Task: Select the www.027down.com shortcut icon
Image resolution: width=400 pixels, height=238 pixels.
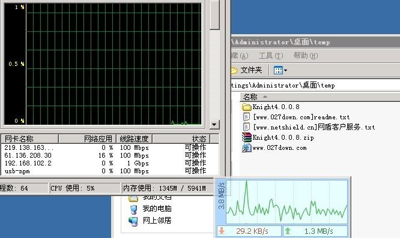Action: click(x=246, y=148)
